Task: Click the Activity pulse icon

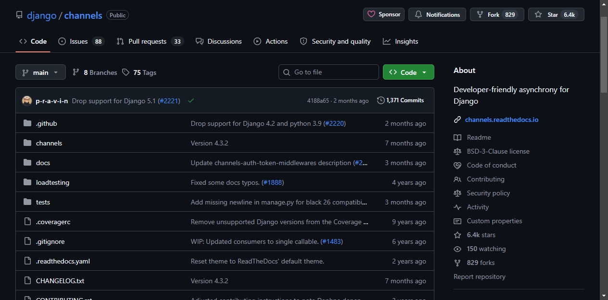Action: click(x=457, y=207)
